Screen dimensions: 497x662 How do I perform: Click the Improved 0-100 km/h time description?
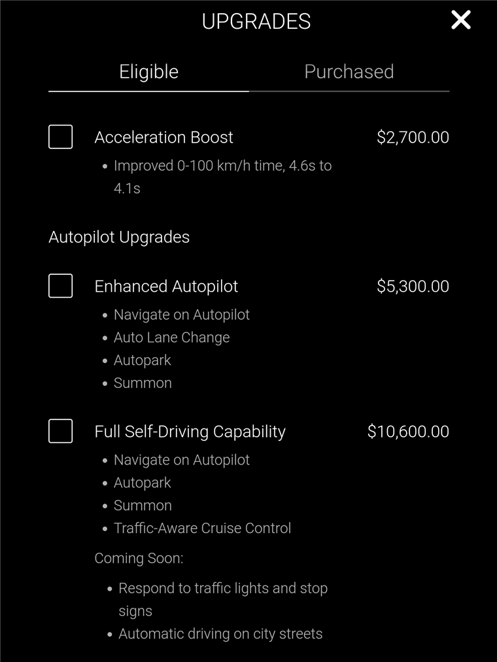click(222, 166)
